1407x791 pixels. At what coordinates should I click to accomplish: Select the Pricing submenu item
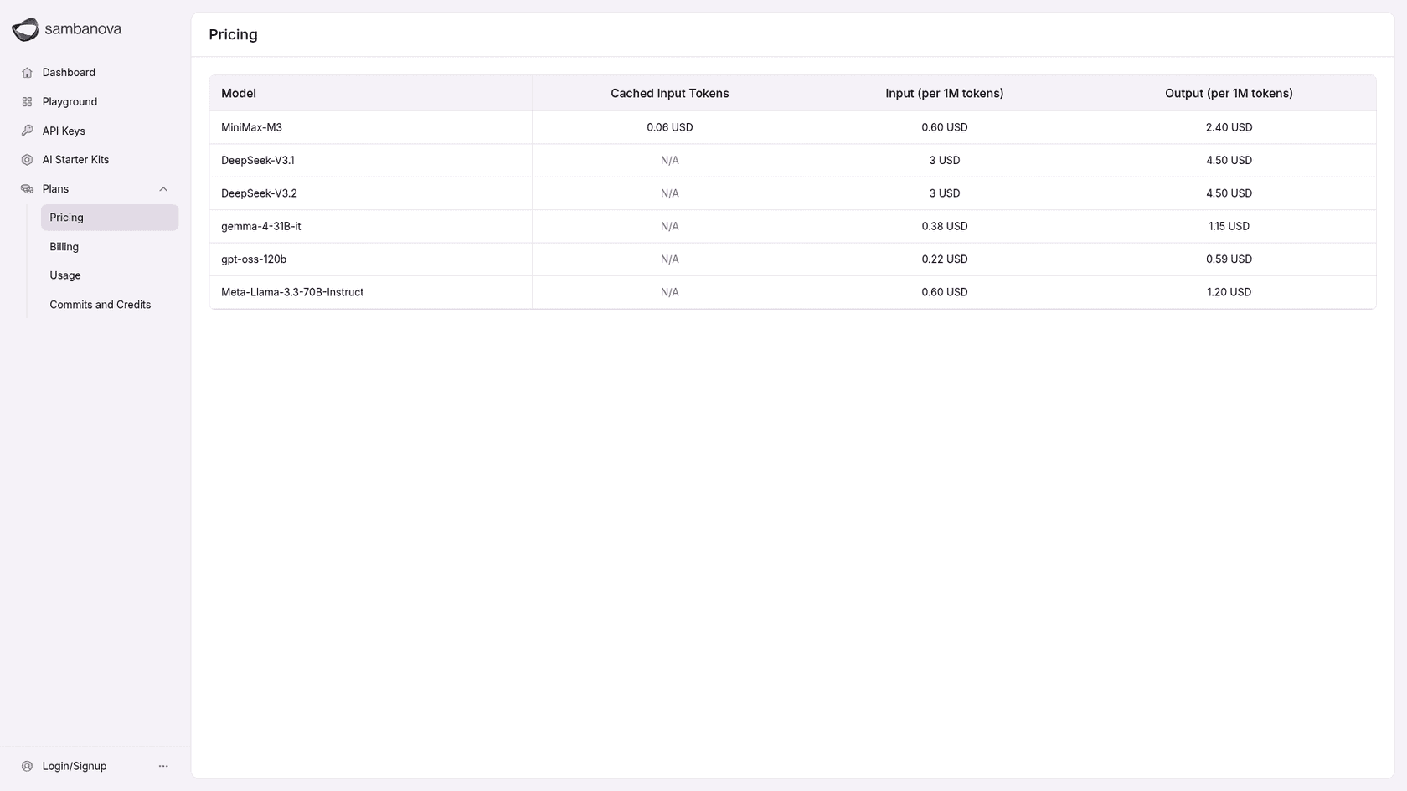(110, 218)
